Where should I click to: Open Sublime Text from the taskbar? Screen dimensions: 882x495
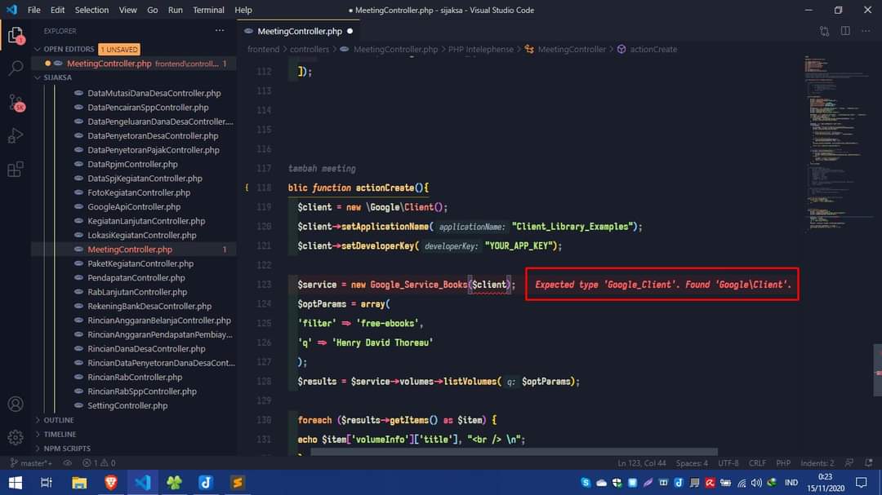pyautogui.click(x=238, y=483)
